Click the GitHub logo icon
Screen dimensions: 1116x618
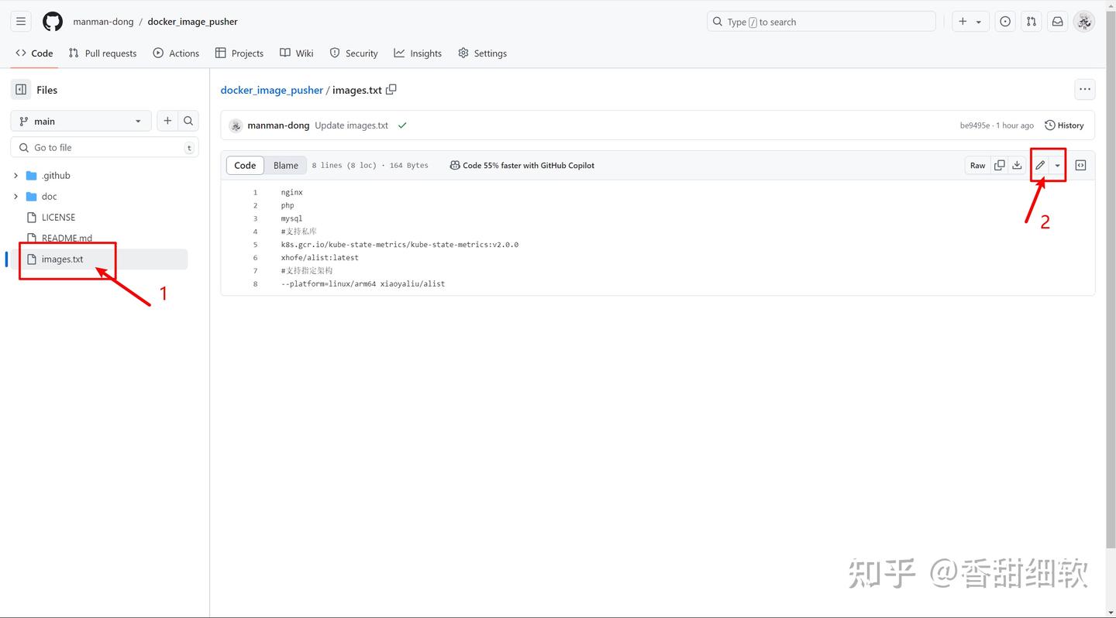tap(52, 21)
